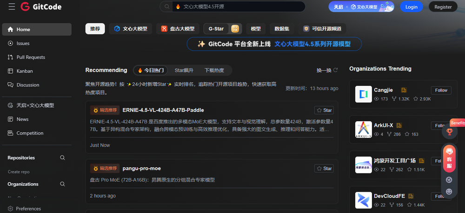Open Pull Requests in sidebar
Image resolution: width=465 pixels, height=213 pixels.
(x=37, y=57)
